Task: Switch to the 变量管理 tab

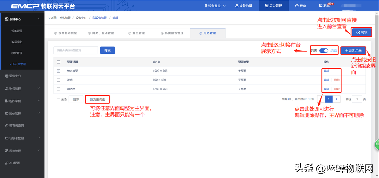Action: 136,33
